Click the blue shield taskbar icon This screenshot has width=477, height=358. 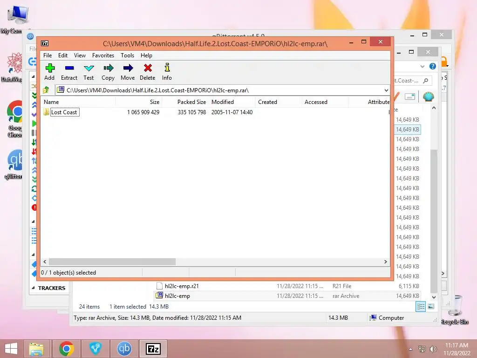(x=95, y=349)
